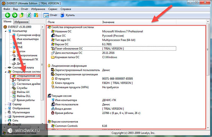The image size is (212, 137).
Task: Expand the Мультимедиа tree node
Action: tap(6, 112)
